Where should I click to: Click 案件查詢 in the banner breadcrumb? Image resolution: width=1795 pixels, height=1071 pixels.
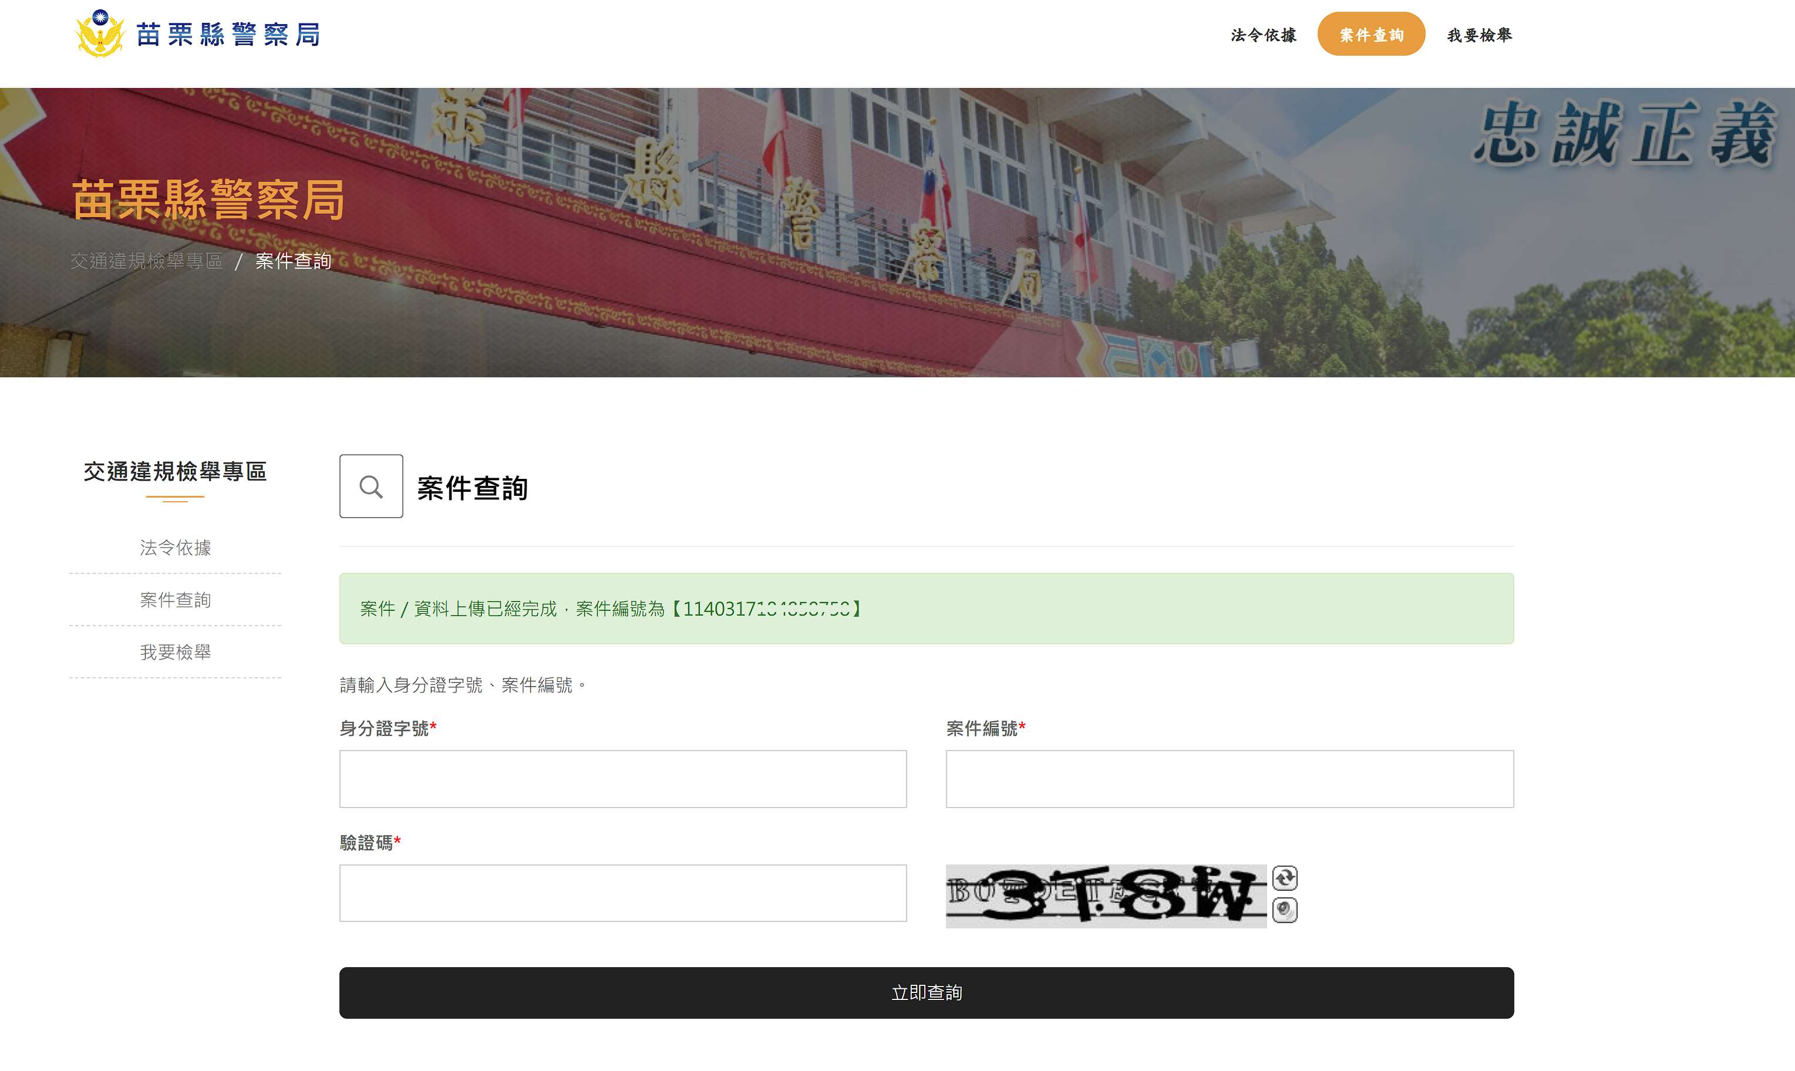[x=293, y=261]
